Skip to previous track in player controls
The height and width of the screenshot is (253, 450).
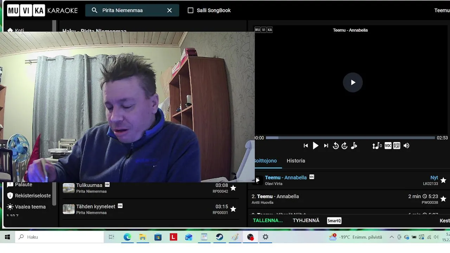pos(306,145)
